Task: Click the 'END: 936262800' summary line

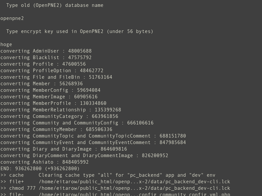Action: tap(40, 169)
